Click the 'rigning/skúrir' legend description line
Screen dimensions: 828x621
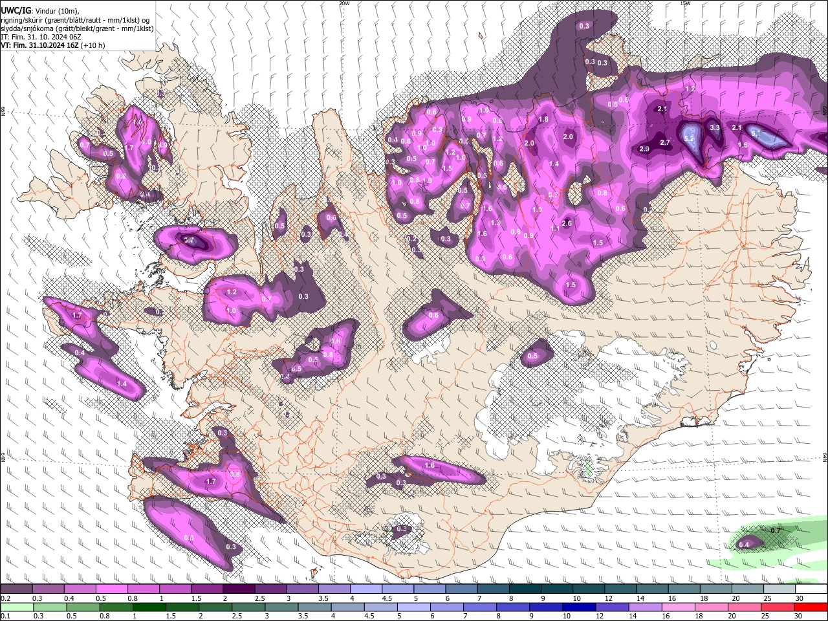75,19
